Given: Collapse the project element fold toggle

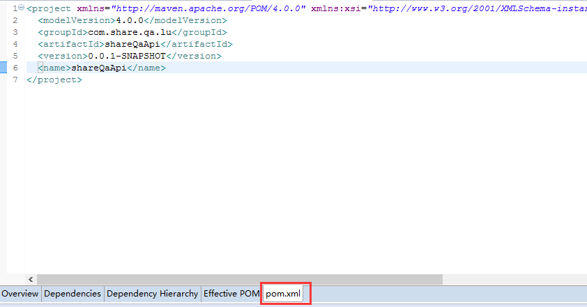Looking at the screenshot, I should tap(22, 8).
